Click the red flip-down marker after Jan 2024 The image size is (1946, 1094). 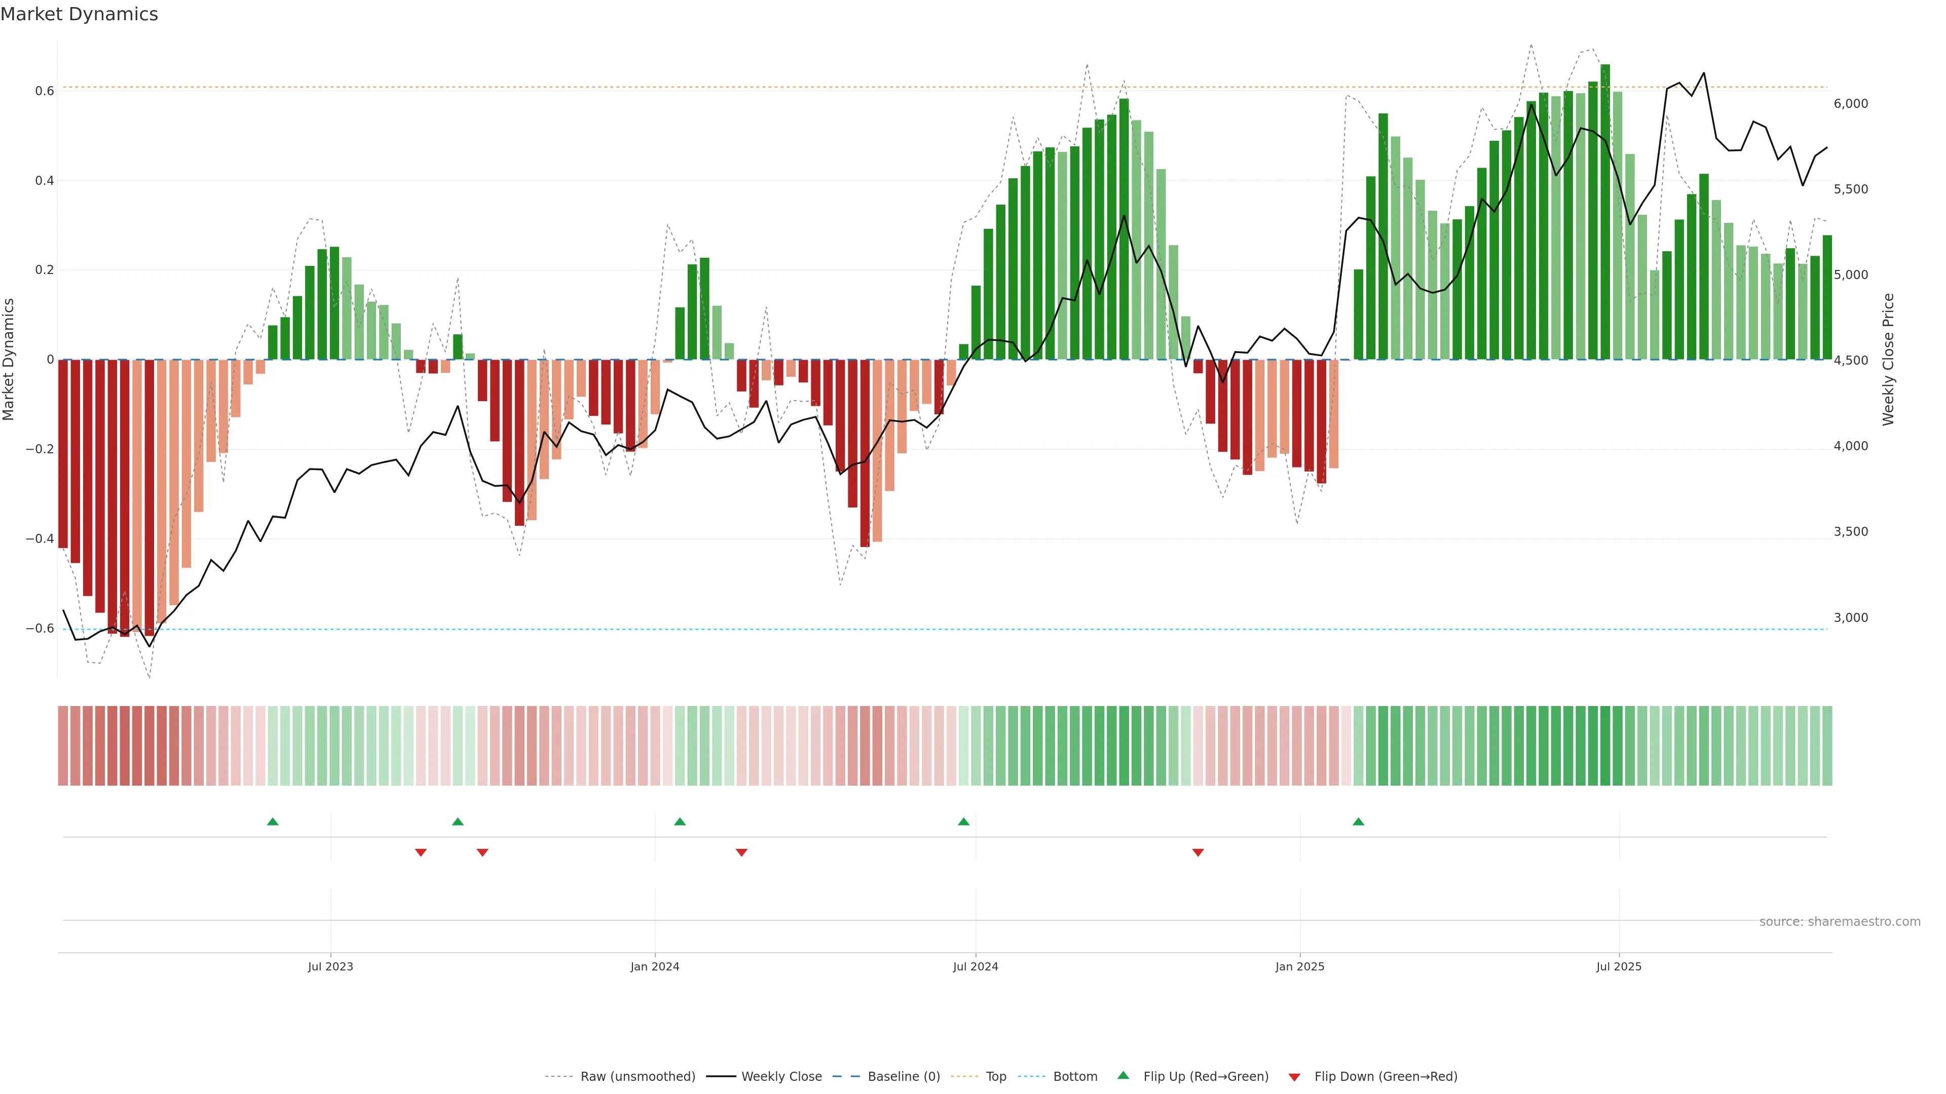(741, 852)
